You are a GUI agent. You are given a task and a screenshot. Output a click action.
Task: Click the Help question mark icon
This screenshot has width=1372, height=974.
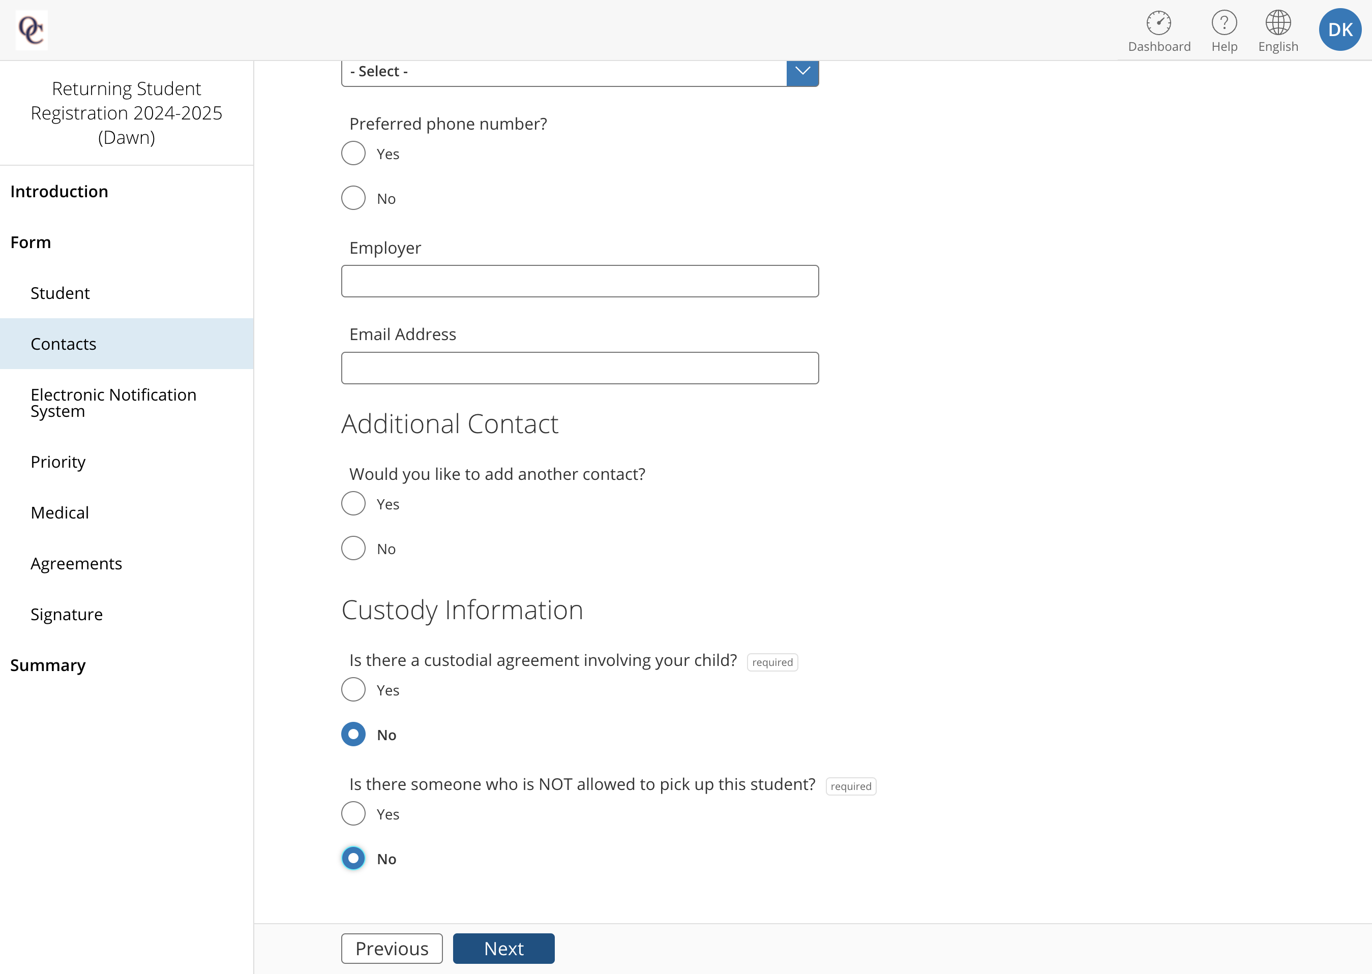[x=1224, y=23]
